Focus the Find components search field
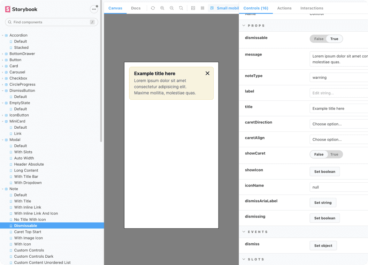 [51, 22]
